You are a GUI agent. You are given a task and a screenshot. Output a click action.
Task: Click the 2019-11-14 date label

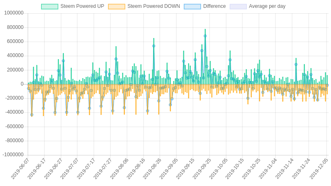pyautogui.click(x=284, y=169)
